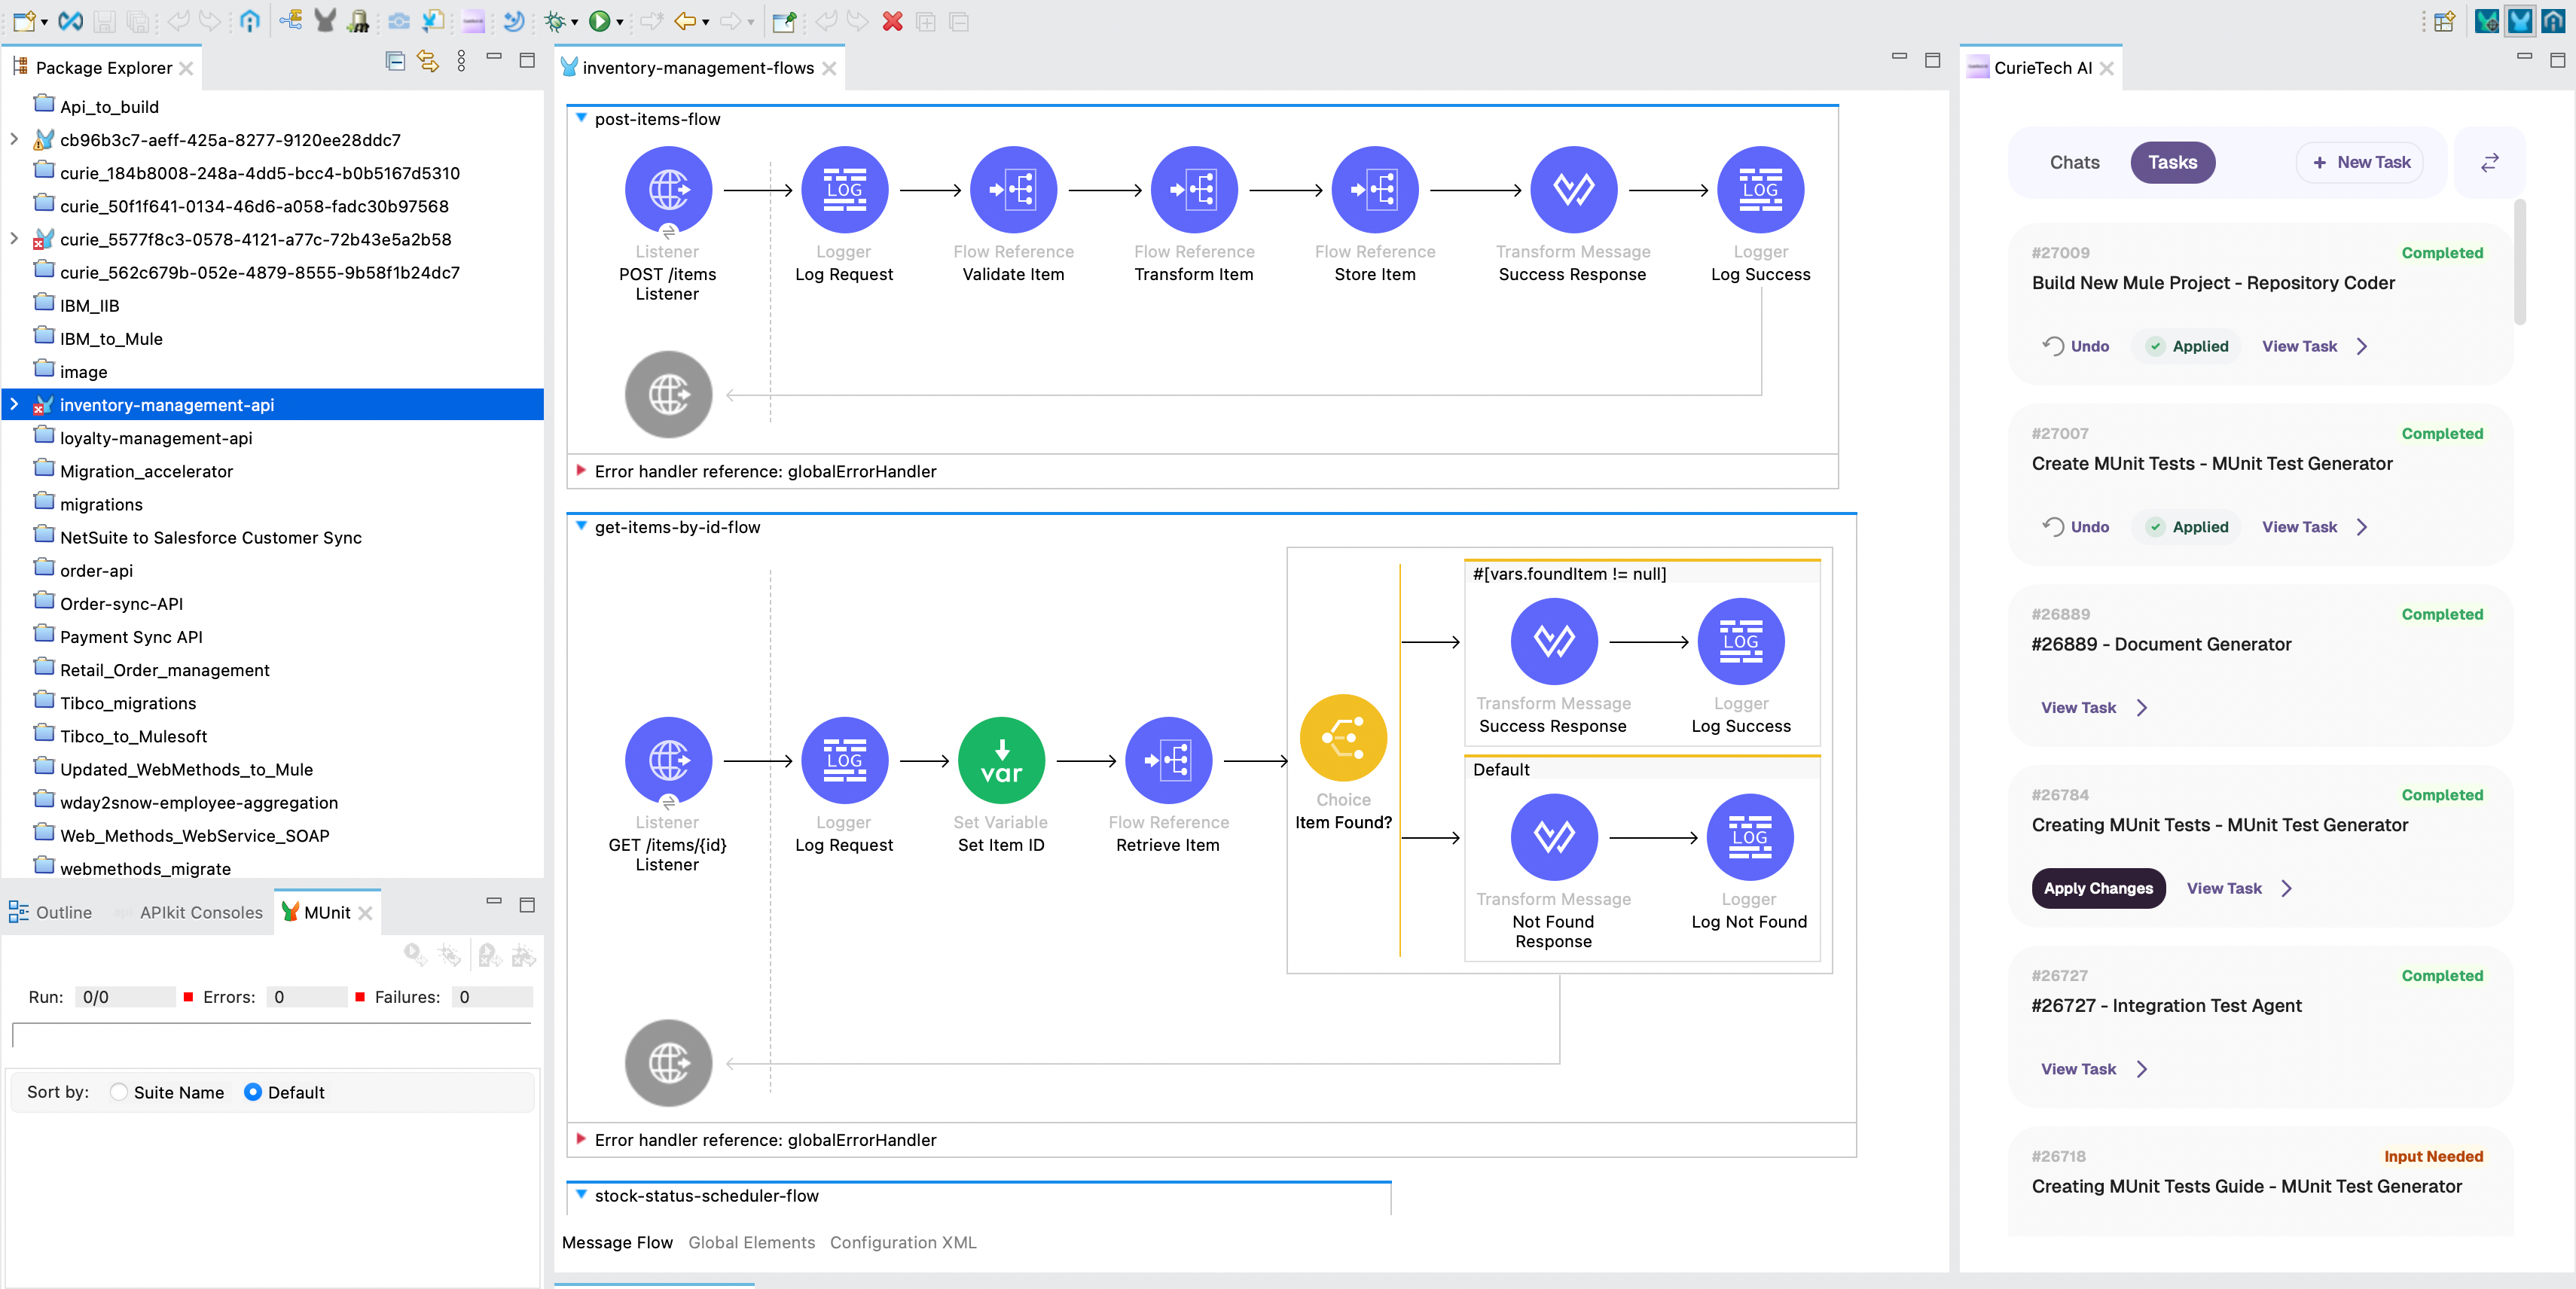Switch to the Chats toggle in CurieTech

click(x=2074, y=163)
